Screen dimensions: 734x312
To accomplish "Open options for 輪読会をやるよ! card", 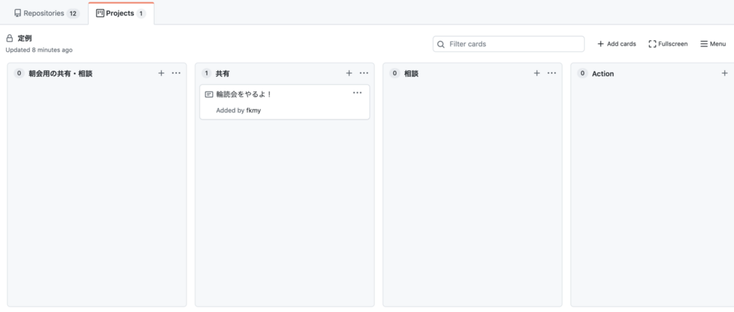I will tap(357, 93).
